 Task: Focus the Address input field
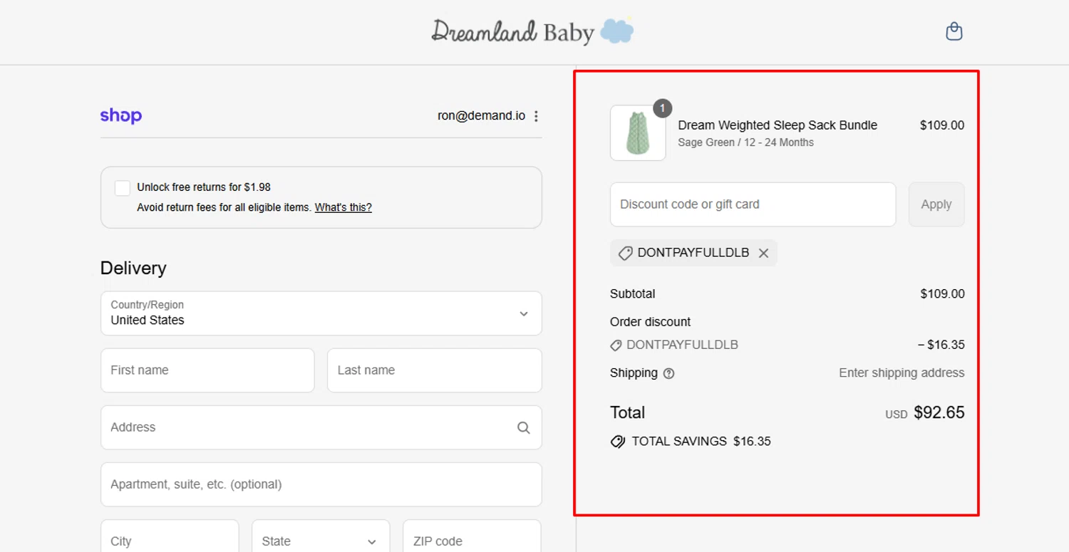tap(321, 427)
